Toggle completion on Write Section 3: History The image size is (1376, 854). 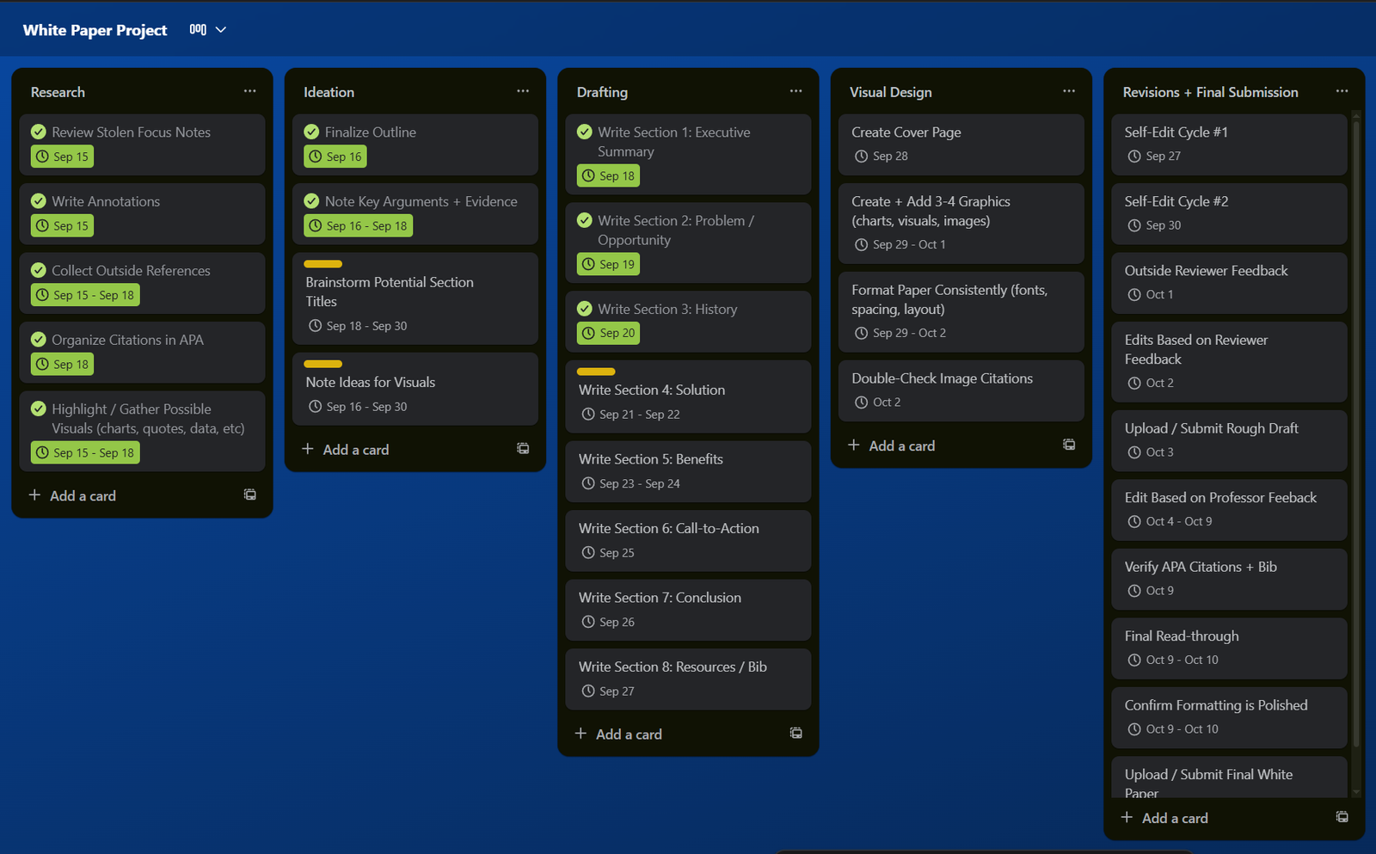click(x=585, y=309)
